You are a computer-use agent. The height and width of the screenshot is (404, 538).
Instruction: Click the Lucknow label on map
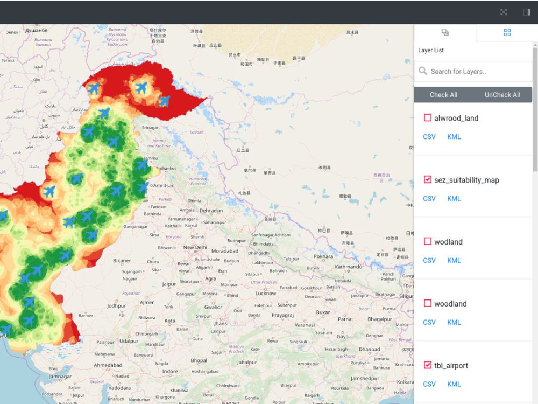[x=266, y=294]
